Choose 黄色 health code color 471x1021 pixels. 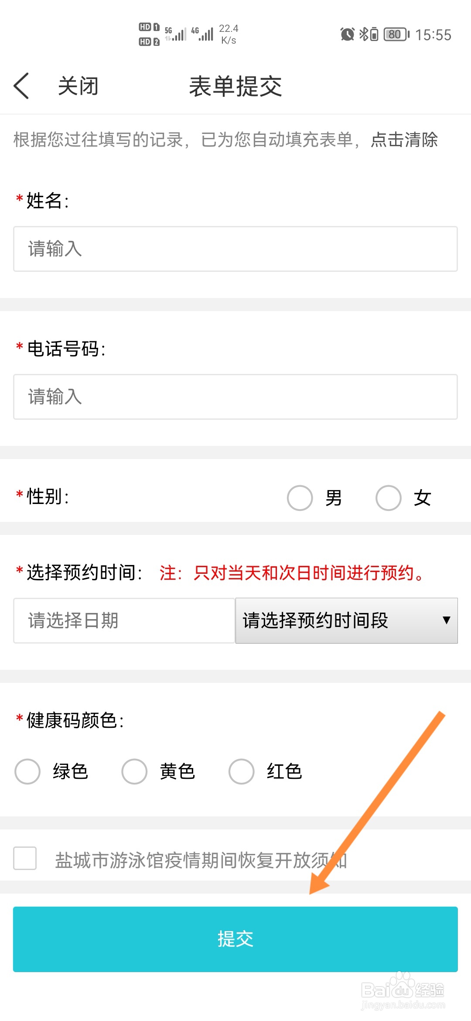click(x=134, y=771)
